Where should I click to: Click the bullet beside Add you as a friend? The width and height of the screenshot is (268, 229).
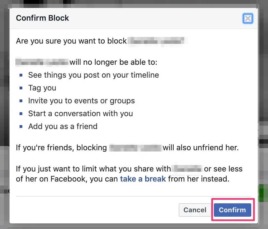click(21, 126)
